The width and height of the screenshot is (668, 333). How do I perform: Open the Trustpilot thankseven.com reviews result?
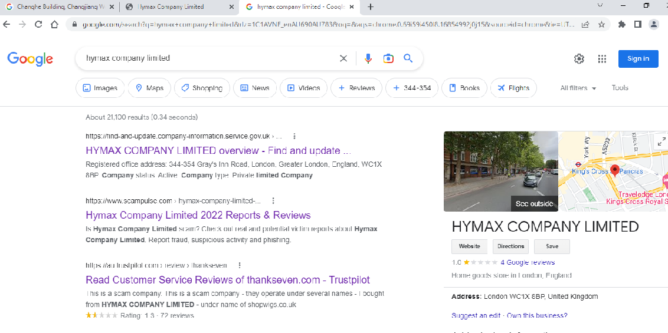[x=228, y=280]
